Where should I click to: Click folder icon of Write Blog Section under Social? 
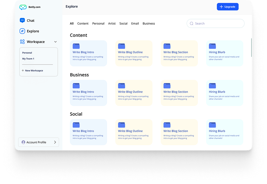[167, 125]
